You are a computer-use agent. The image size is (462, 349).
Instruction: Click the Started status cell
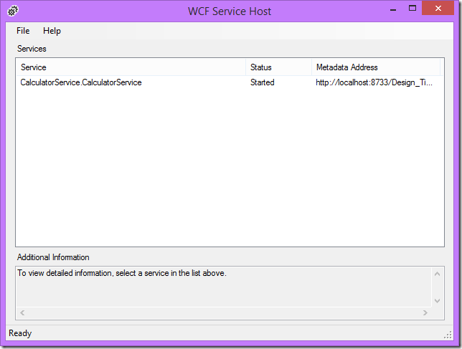pyautogui.click(x=262, y=82)
